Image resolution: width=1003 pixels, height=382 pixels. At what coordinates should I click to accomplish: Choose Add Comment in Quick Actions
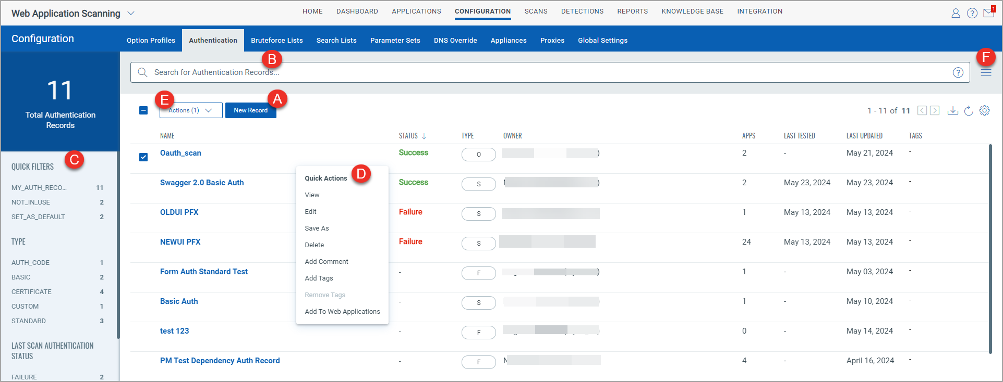coord(327,262)
